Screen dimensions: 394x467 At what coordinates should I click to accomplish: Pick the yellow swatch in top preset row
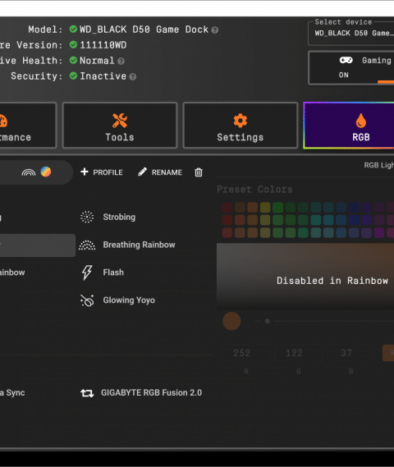coord(265,208)
